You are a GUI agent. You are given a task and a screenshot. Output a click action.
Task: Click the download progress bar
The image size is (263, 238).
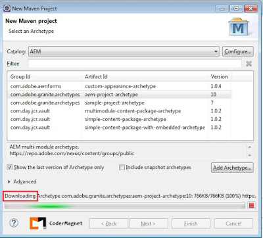(125, 206)
